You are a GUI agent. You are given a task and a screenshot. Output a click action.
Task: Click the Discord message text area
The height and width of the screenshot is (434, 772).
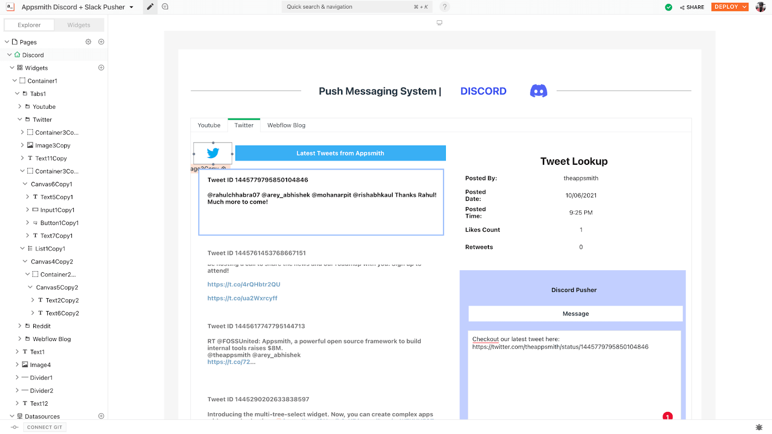(x=574, y=375)
